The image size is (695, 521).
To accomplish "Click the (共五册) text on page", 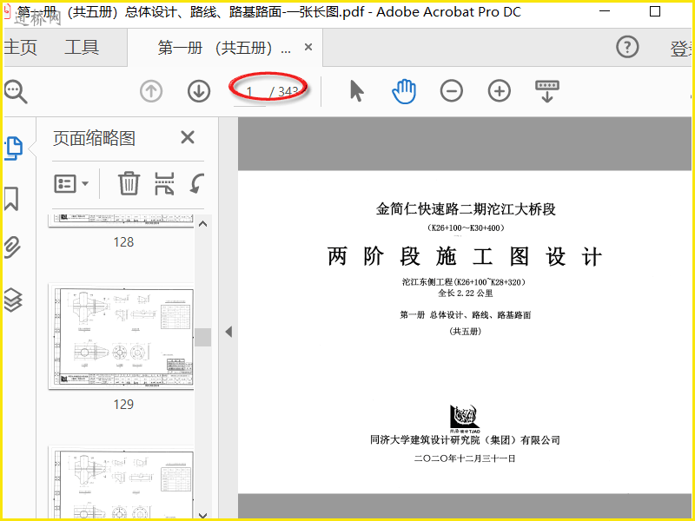I will (x=465, y=332).
